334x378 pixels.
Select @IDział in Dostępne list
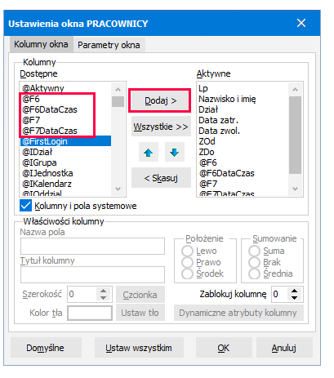(65, 152)
